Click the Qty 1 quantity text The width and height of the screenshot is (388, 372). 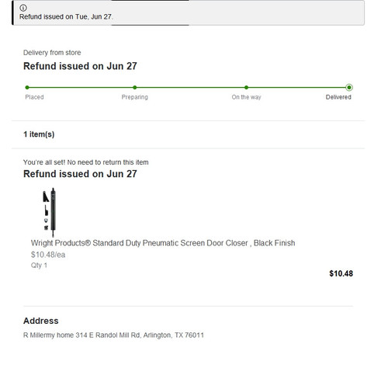(39, 266)
